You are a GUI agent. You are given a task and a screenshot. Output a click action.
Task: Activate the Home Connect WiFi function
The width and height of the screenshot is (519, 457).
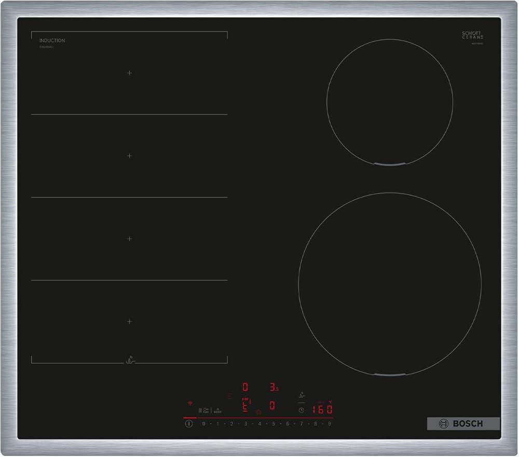[189, 403]
